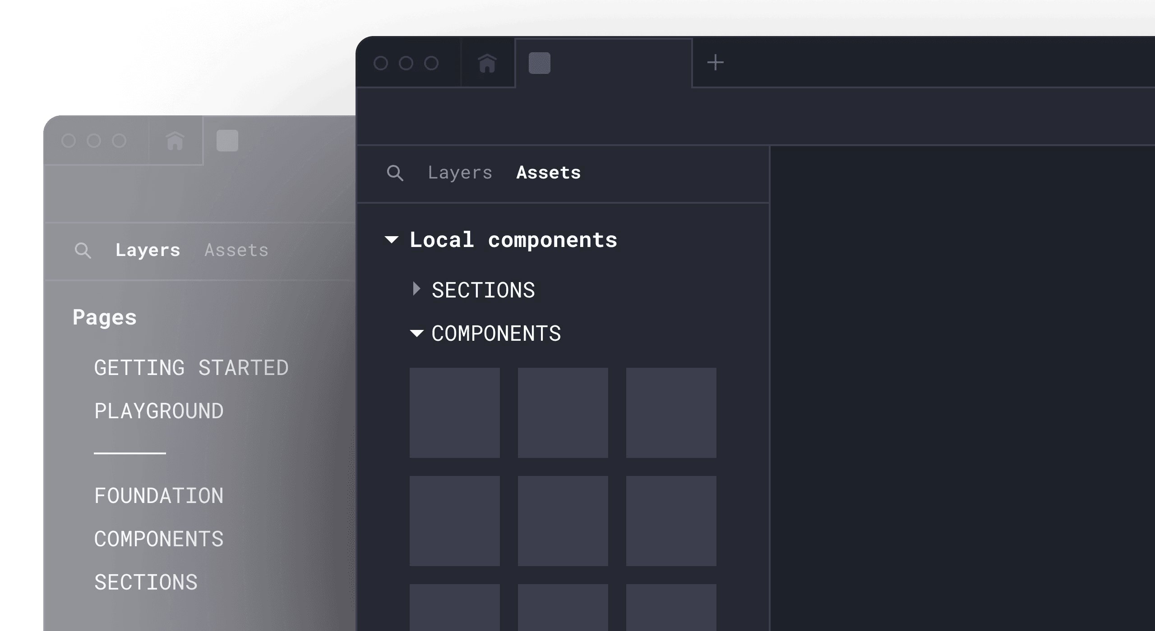The image size is (1155, 631).
Task: Click middle component thumbnail in second row
Action: (x=563, y=521)
